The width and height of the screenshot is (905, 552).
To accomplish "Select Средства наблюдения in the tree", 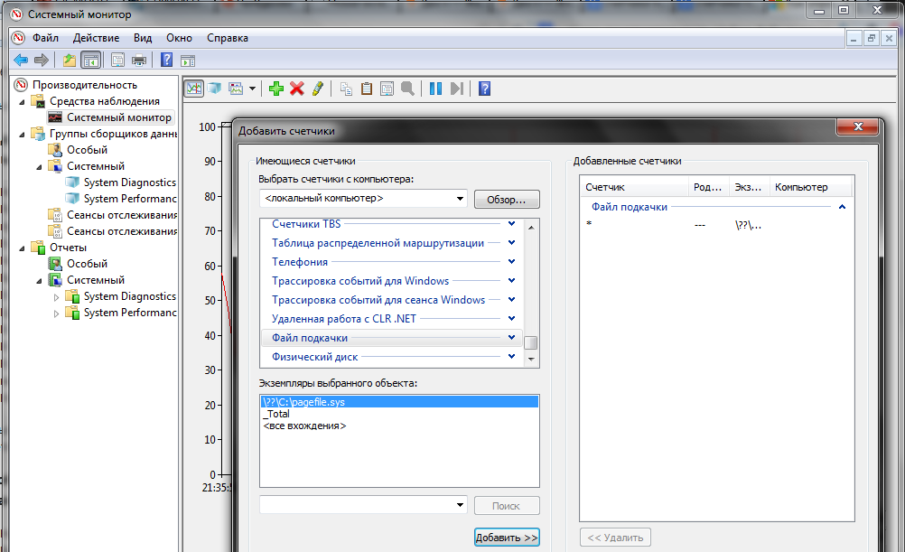I will click(x=105, y=101).
